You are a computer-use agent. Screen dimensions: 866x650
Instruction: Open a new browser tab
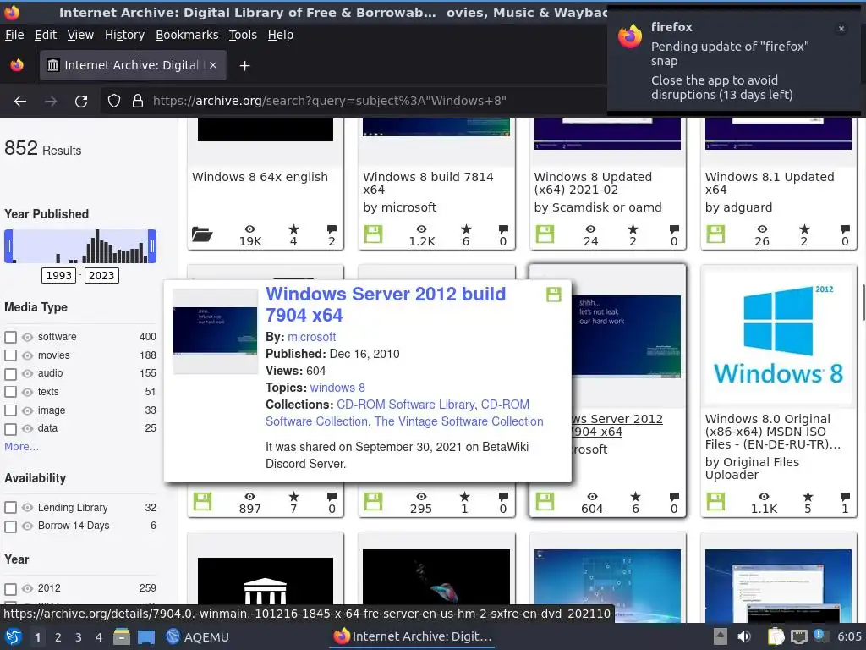[x=244, y=66]
